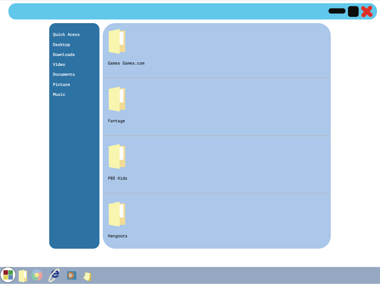The image size is (380, 284).
Task: Open the Fantage folder icon
Action: coord(117,99)
